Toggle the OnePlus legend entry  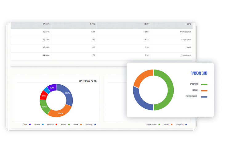tap(52, 124)
